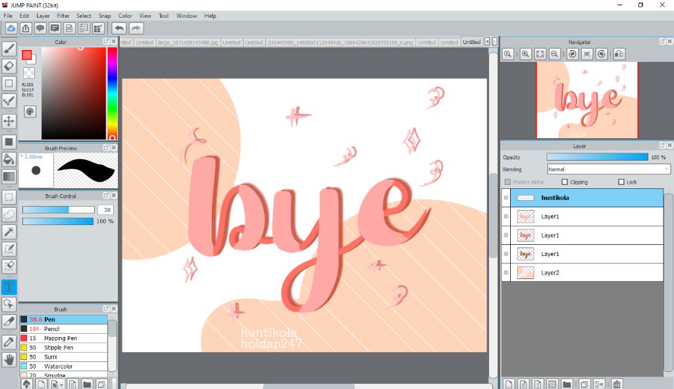Zoom in using the Navigator plus magnifier
Viewport: 674px width, 389px height.
point(525,54)
